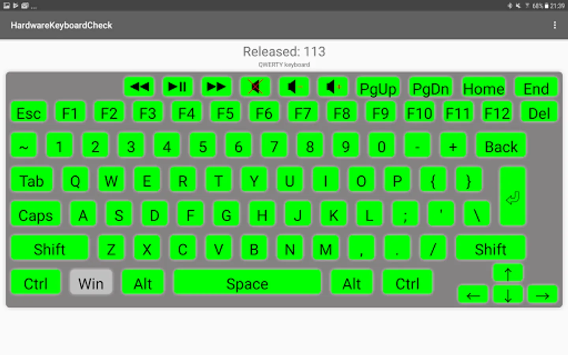568x355 pixels.
Task: Tap the close brace key
Action: click(469, 179)
